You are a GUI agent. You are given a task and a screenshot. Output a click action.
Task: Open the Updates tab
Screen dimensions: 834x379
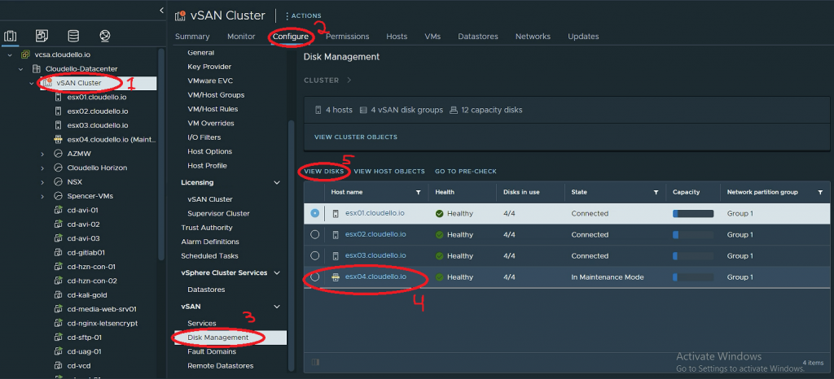coord(583,37)
